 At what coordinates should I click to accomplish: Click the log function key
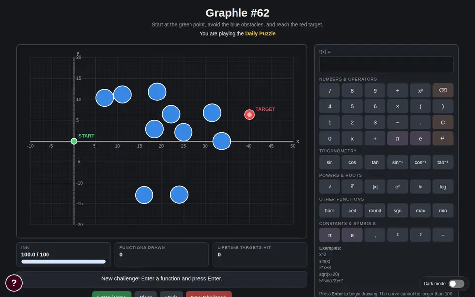click(x=443, y=187)
